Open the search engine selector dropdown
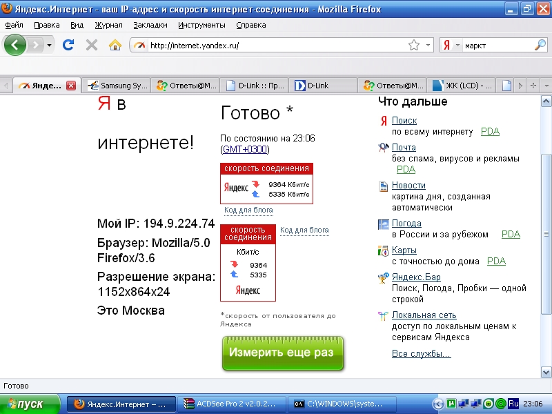Image resolution: width=552 pixels, height=414 pixels. [x=457, y=45]
